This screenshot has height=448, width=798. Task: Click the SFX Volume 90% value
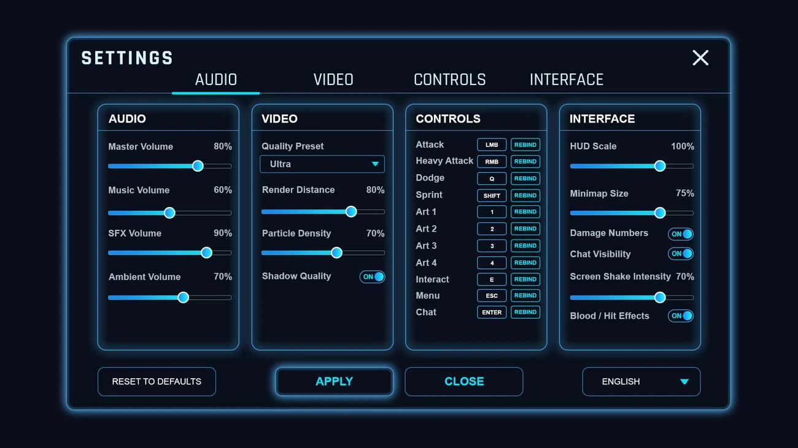pos(223,233)
